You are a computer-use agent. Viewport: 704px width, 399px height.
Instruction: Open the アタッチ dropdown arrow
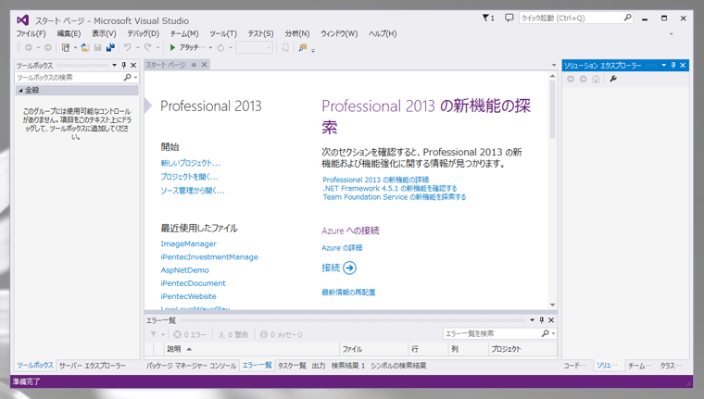pyautogui.click(x=210, y=47)
